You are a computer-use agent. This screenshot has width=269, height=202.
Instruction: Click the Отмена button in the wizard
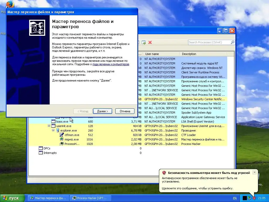pyautogui.click(x=125, y=111)
